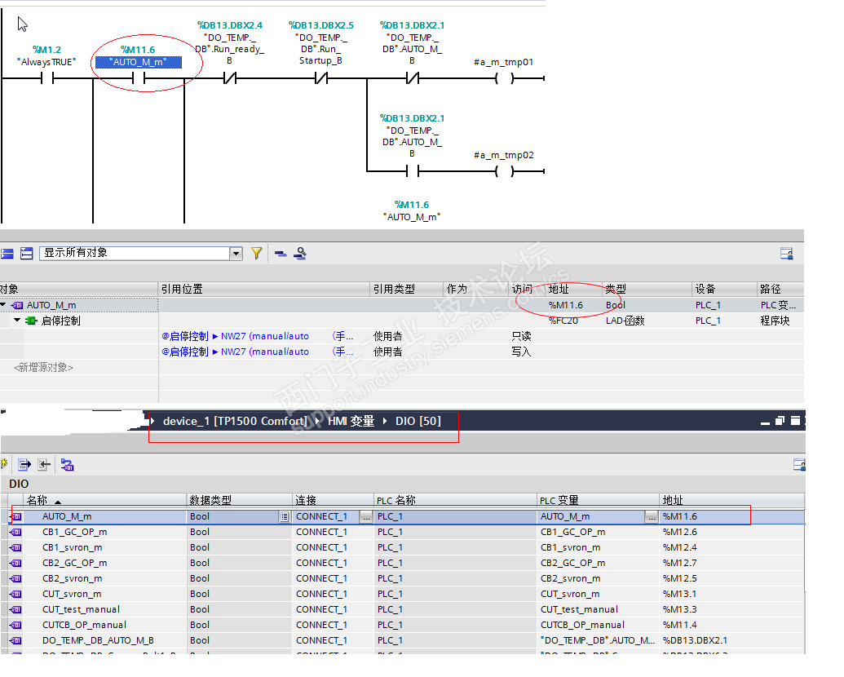Image resolution: width=844 pixels, height=677 pixels.
Task: Click the <新增源对象> add source object entry
Action: [x=43, y=367]
